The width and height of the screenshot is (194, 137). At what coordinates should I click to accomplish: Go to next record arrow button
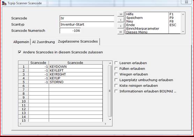click(121, 26)
